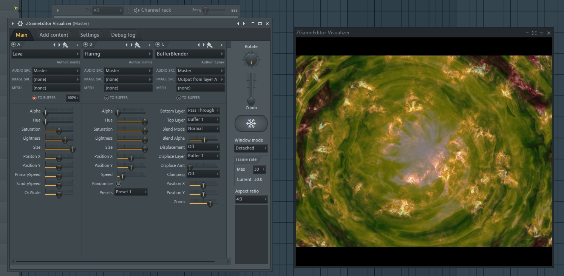
Task: Click the Max frame rate value 30
Action: point(259,169)
